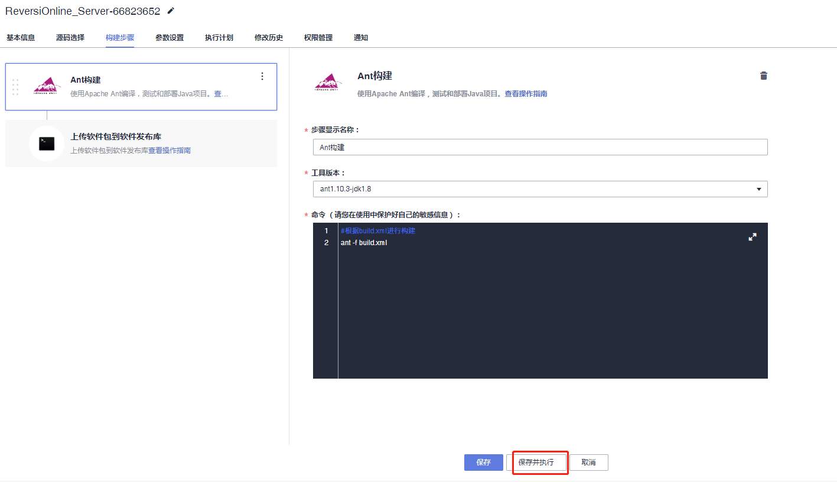
Task: Click the 保存并执行 button
Action: tap(536, 463)
